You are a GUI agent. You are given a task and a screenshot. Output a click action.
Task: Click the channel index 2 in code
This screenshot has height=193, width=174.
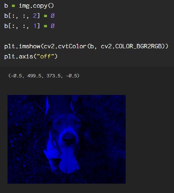pyautogui.click(x=35, y=16)
